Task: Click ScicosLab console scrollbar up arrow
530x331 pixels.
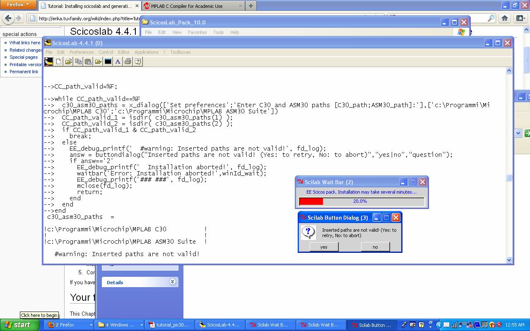Action: pos(509,71)
